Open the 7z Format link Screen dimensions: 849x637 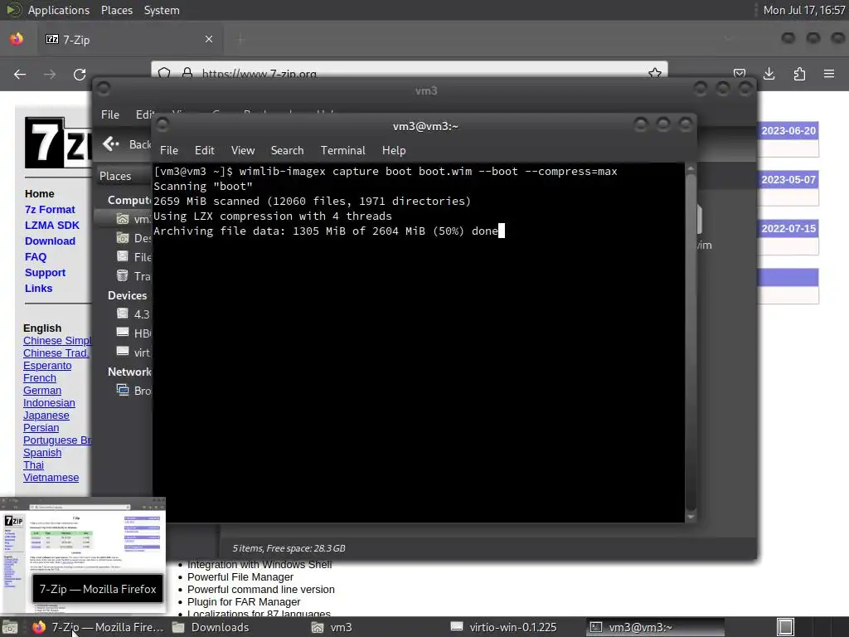tap(50, 210)
